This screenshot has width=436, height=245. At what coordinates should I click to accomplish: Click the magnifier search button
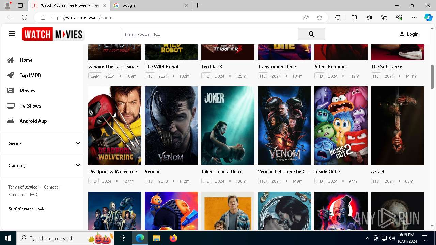(311, 34)
